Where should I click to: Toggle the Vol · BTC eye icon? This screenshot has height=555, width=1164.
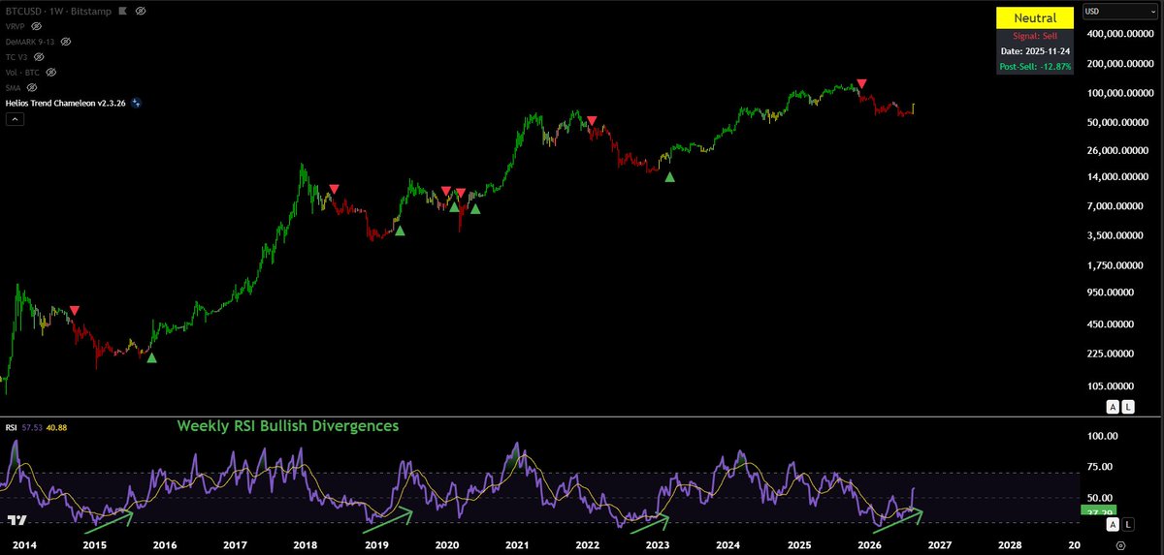[50, 73]
